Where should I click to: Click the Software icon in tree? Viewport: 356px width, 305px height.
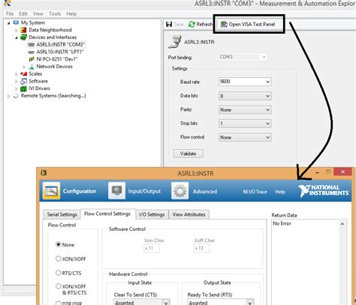[23, 81]
